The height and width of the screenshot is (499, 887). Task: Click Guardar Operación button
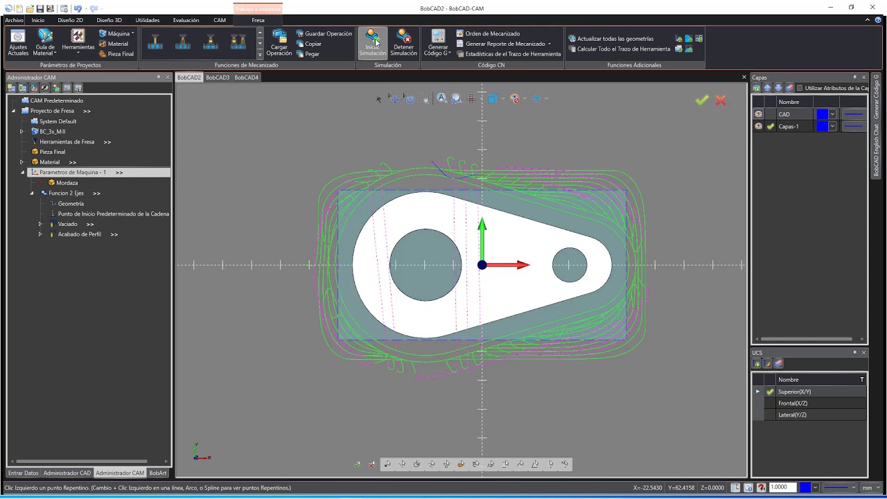point(324,33)
